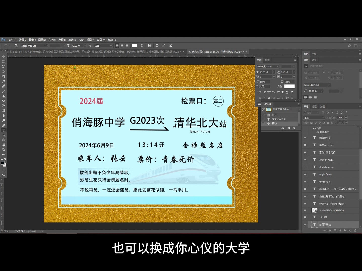Open the font family dropdown in options bar
Screen dimensions: 362x271
point(47,46)
